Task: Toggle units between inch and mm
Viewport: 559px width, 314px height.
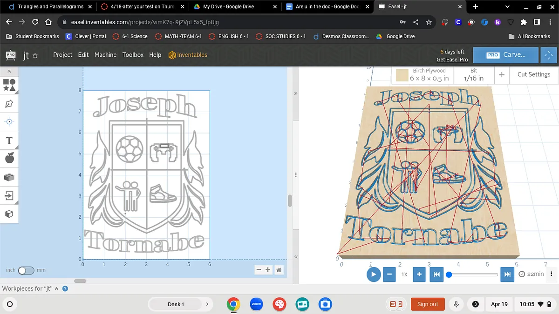Action: point(26,270)
